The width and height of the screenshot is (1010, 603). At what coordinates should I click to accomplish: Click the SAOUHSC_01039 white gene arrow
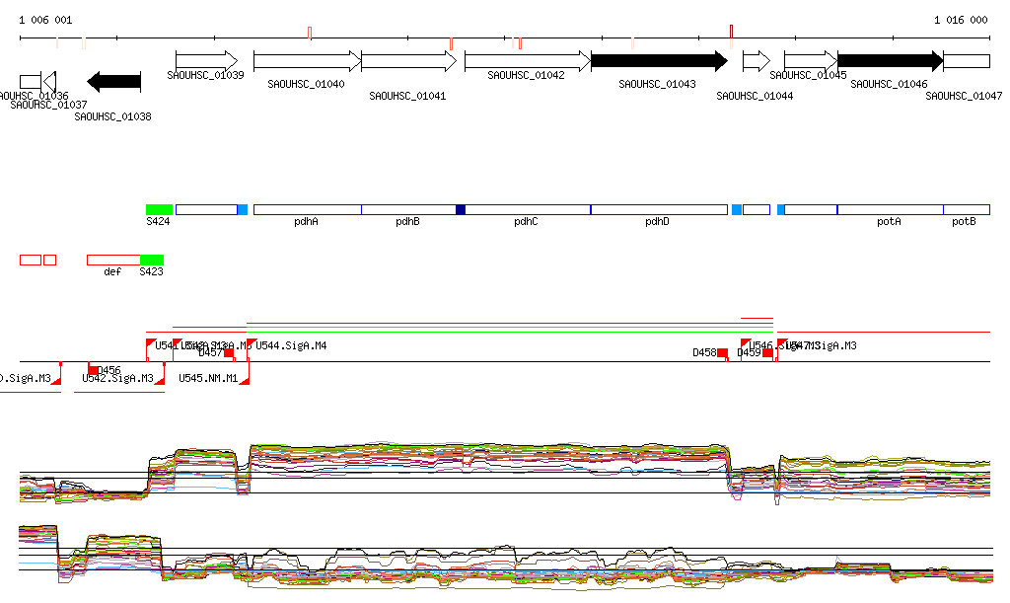206,61
